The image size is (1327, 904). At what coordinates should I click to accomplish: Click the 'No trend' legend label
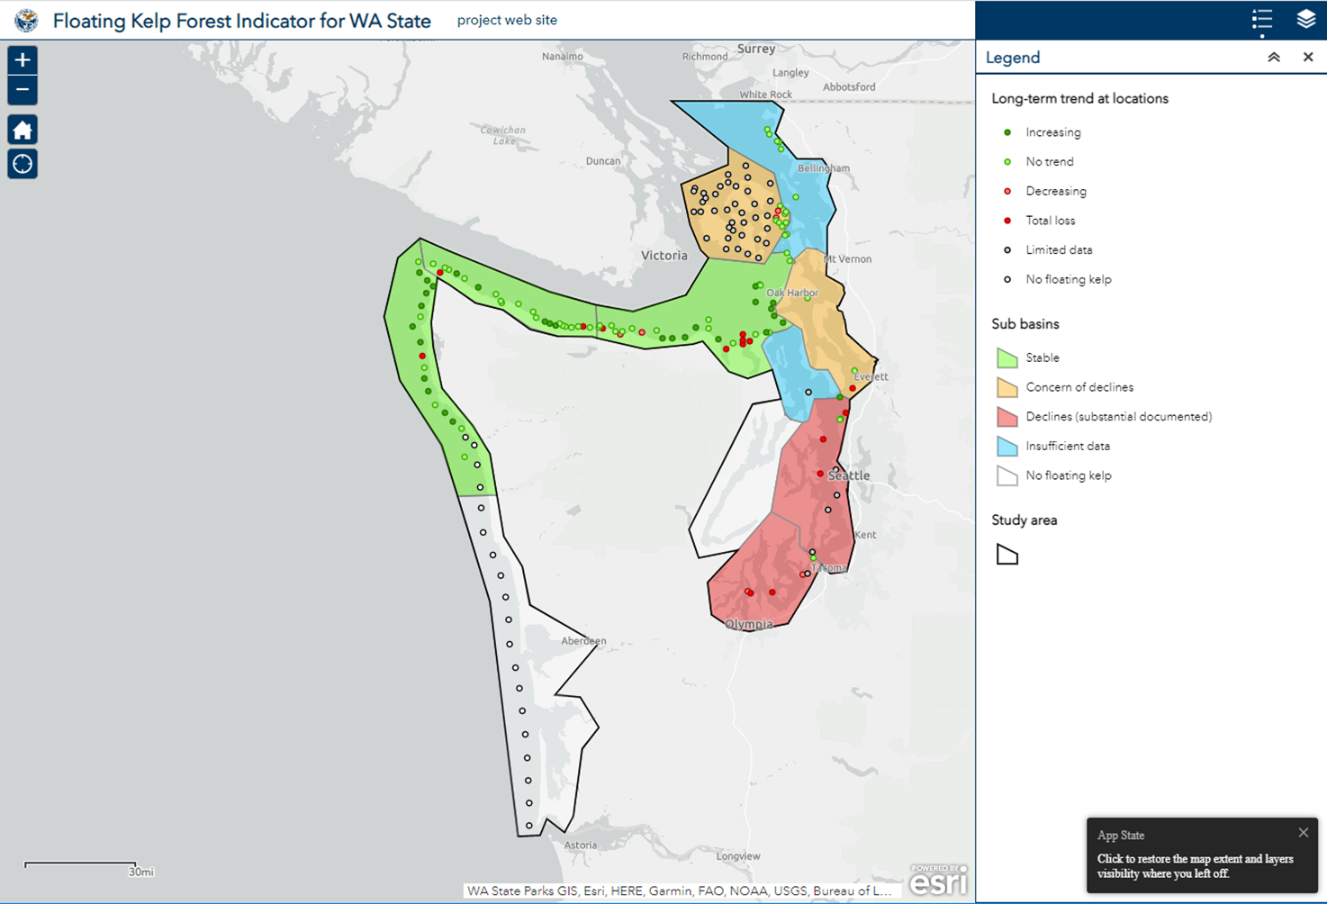pyautogui.click(x=1050, y=162)
